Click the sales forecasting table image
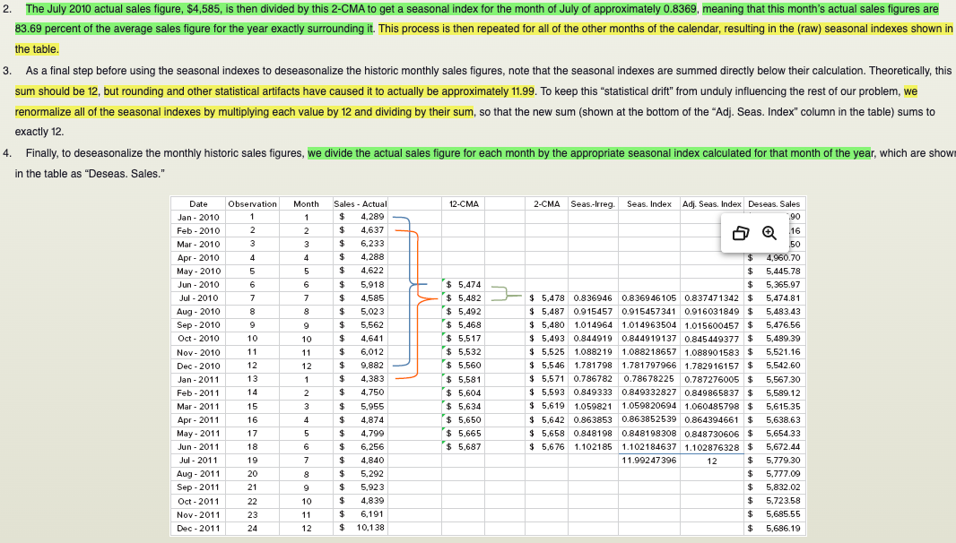The image size is (956, 543). click(x=489, y=366)
